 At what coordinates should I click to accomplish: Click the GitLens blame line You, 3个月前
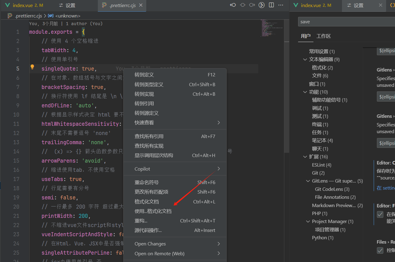tap(66, 24)
